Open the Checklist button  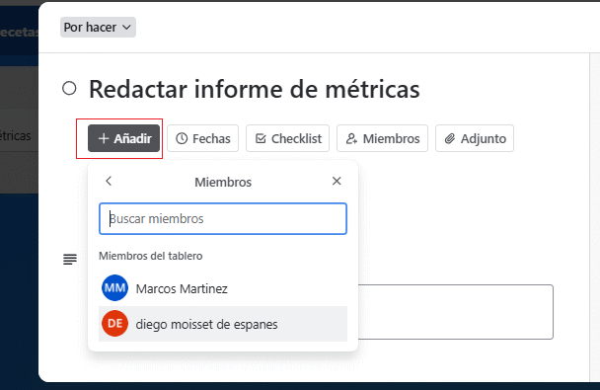288,138
